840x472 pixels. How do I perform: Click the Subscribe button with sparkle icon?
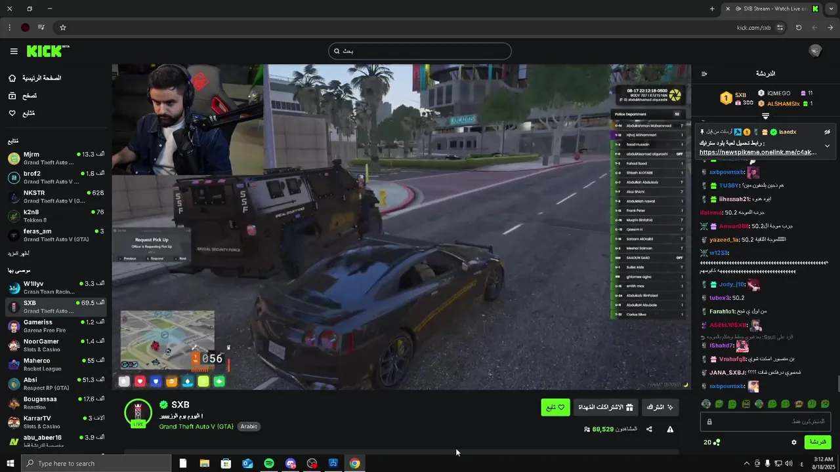pos(660,407)
